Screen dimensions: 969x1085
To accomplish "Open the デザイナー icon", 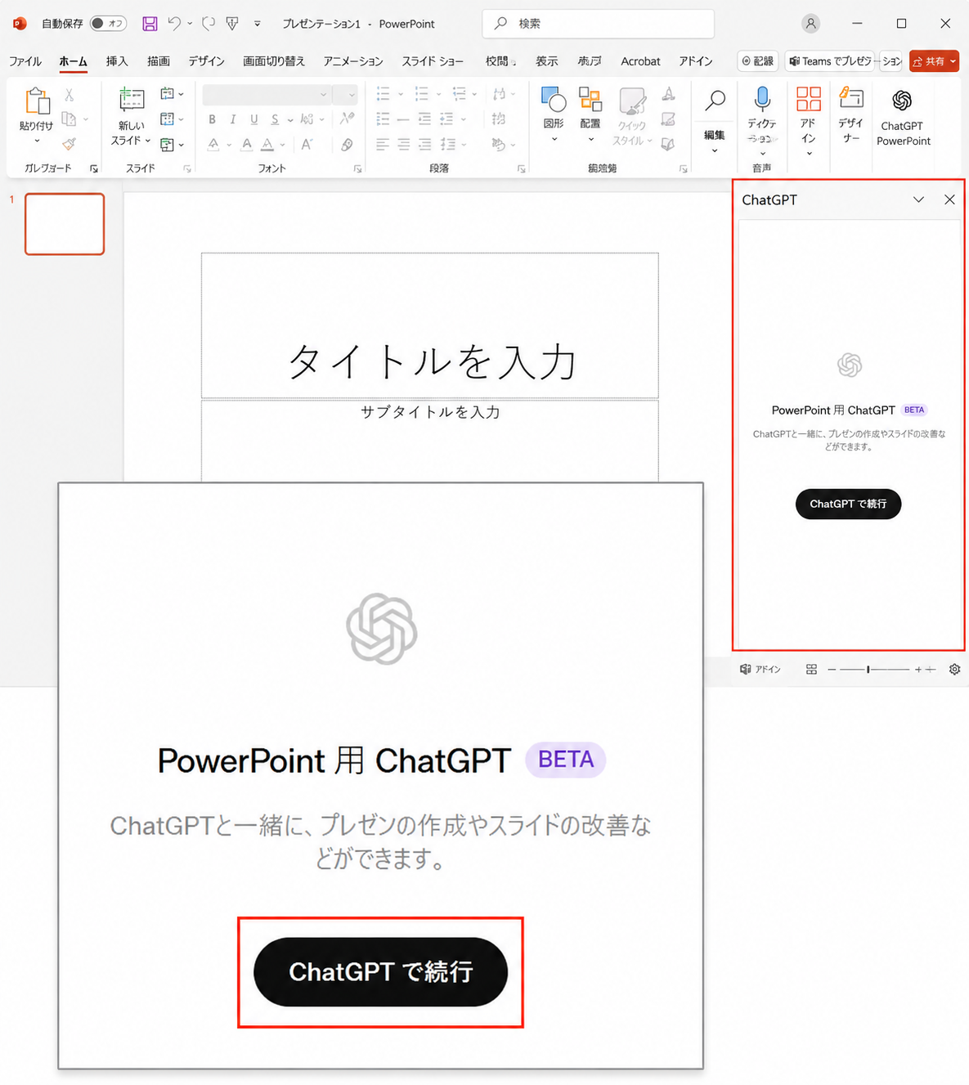I will tap(851, 98).
